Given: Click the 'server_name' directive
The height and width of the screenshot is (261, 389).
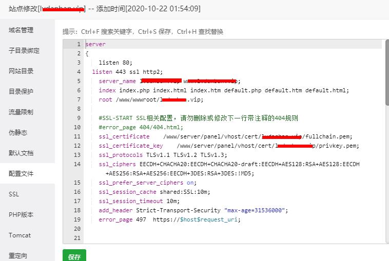Looking at the screenshot, I should pos(117,82).
